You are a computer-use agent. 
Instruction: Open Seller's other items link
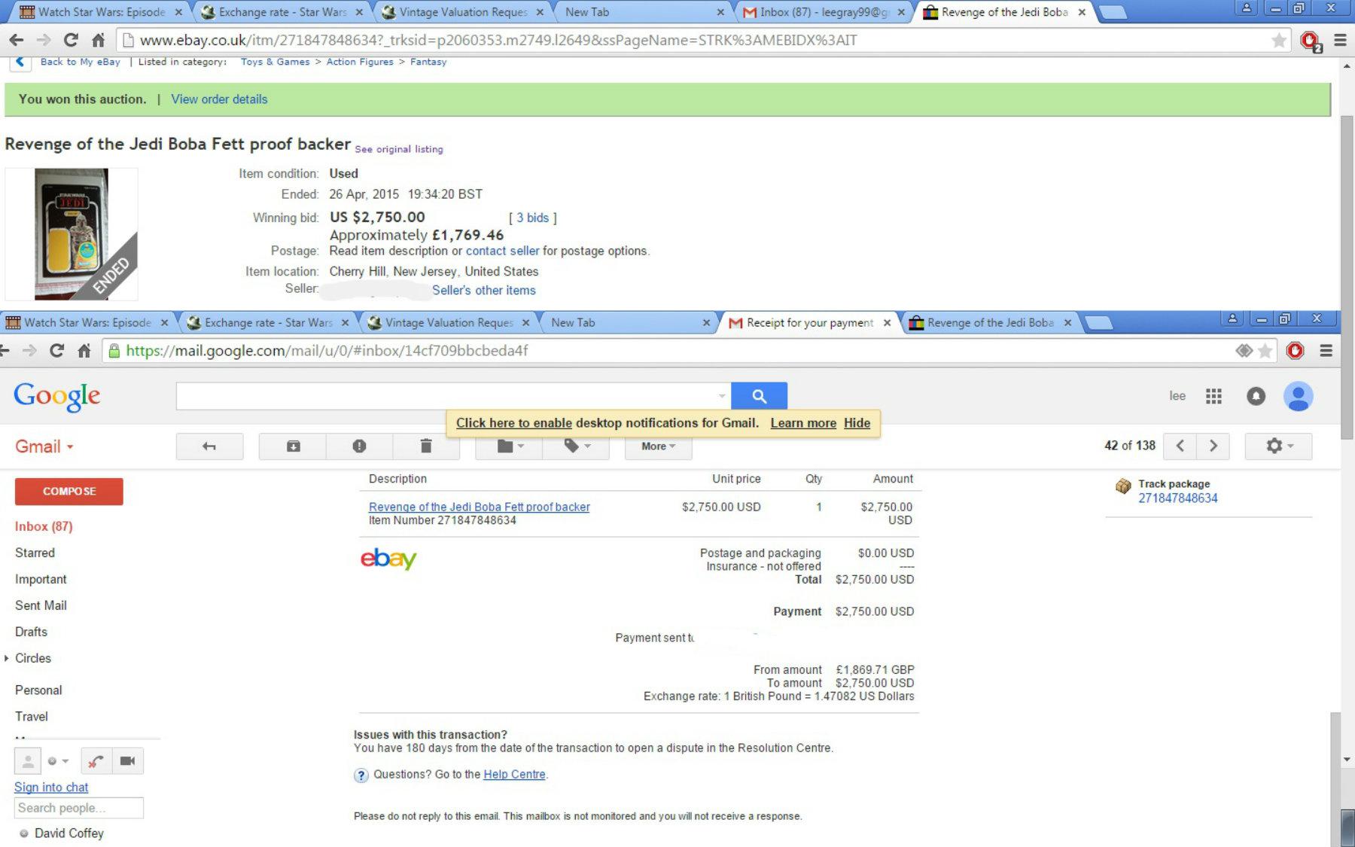[x=483, y=290]
